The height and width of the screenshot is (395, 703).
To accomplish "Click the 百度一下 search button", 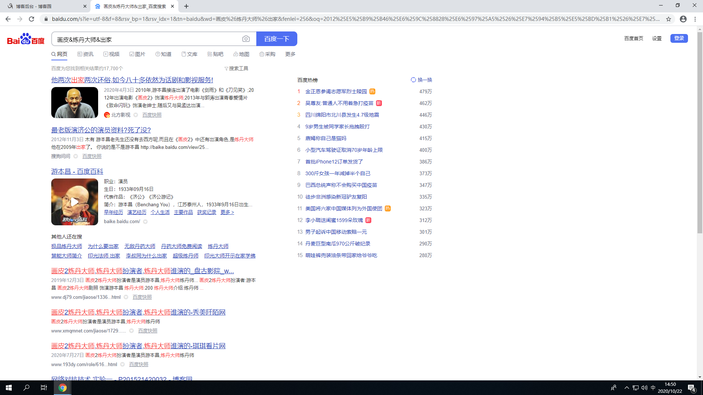I will (x=276, y=39).
